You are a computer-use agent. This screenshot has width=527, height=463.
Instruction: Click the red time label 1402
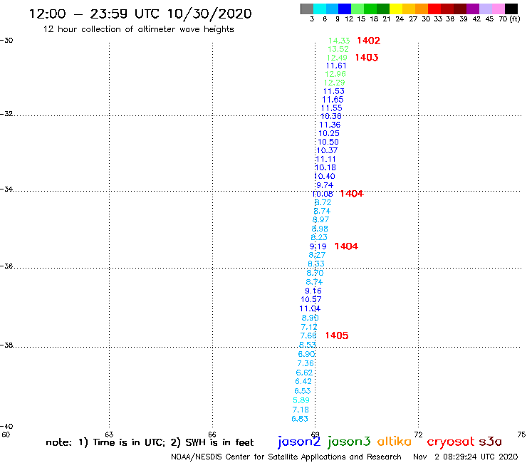368,41
